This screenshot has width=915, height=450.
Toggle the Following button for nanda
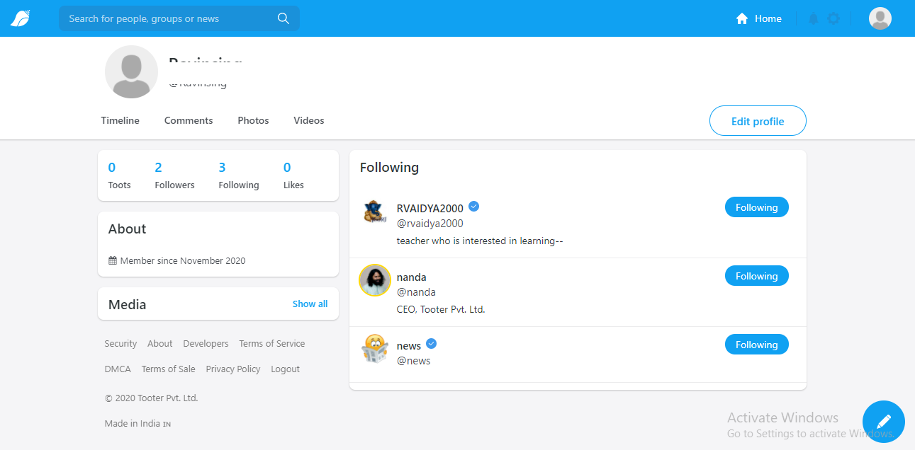756,276
